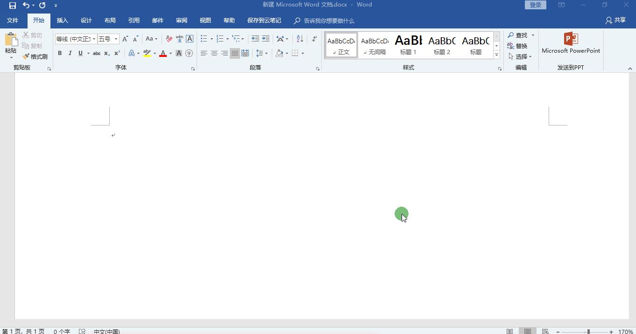This screenshot has height=334, width=636.
Task: Open the 文件 menu
Action: [x=13, y=21]
